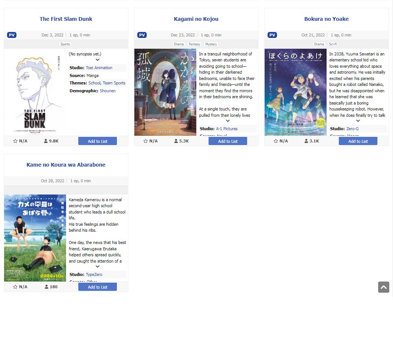
Task: Add Kame no Koura wa Abarabone to list
Action: 98,287
